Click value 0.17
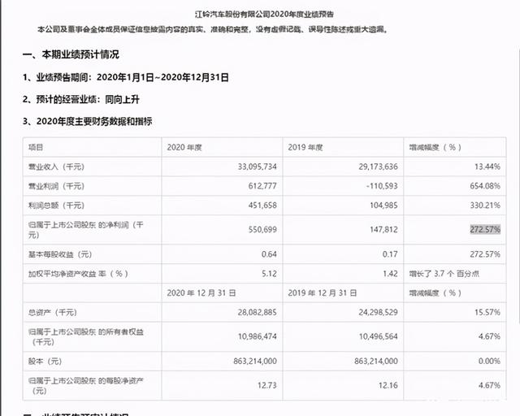Viewport: 520px width, 416px height. click(390, 254)
